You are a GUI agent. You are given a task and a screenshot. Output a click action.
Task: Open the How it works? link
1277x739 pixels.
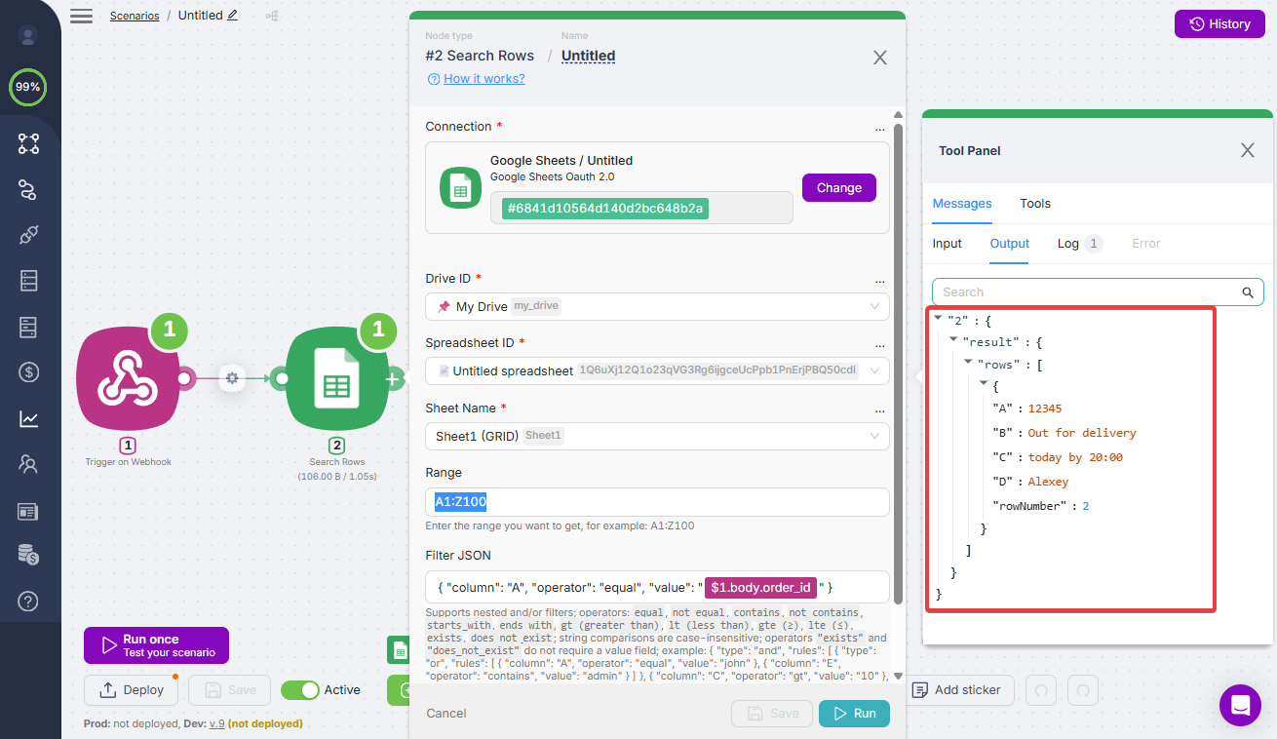(x=484, y=79)
